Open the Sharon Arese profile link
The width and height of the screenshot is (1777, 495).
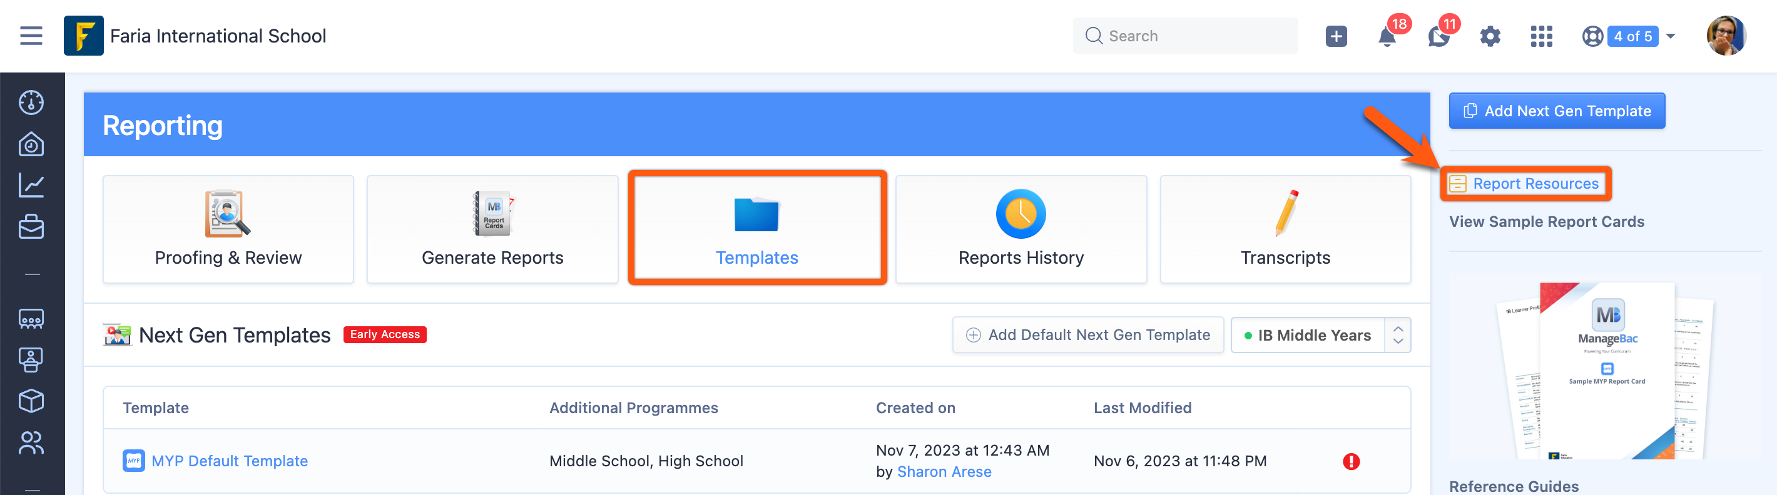pos(944,471)
